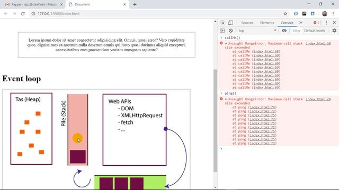Bookmark this page with the star icon
The image size is (339, 190).
click(285, 14)
